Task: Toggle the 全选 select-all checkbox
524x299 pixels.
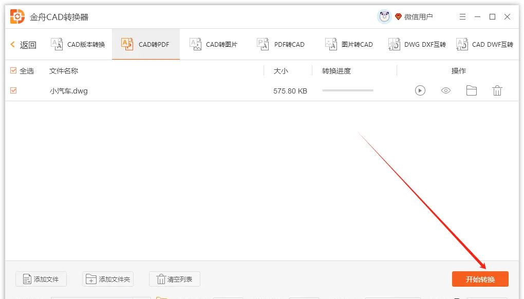Action: 13,70
